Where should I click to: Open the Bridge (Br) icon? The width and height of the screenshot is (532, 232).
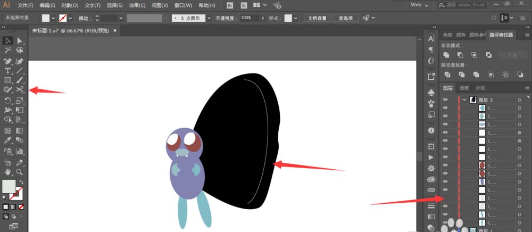click(230, 5)
